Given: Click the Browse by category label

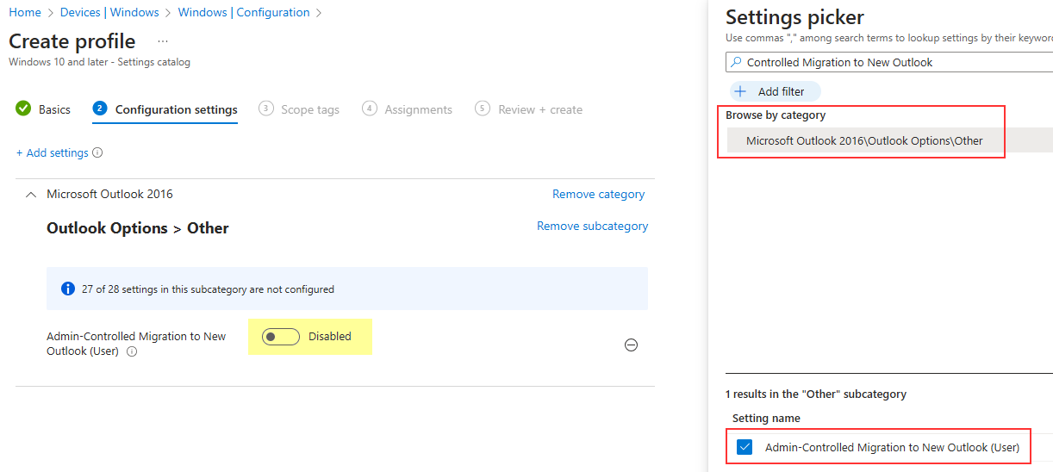Looking at the screenshot, I should pyautogui.click(x=776, y=115).
